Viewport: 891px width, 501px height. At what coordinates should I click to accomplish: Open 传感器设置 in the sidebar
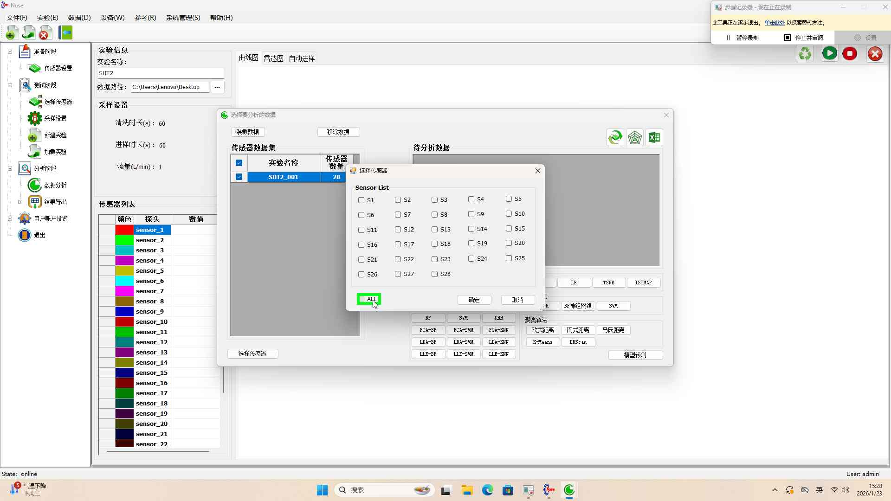(58, 68)
